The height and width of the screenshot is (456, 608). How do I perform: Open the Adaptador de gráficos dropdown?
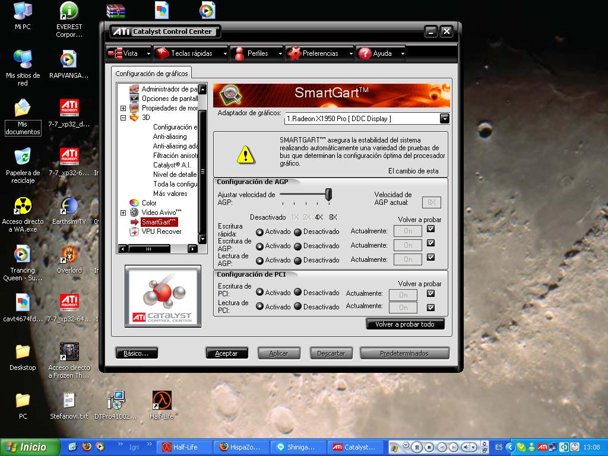tap(444, 119)
